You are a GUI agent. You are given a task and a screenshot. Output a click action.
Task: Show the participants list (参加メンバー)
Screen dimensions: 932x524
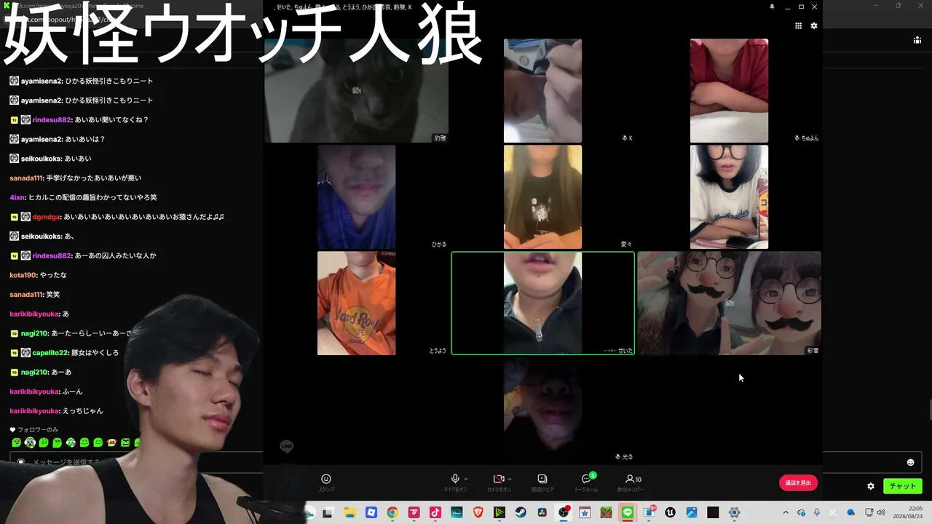click(630, 483)
